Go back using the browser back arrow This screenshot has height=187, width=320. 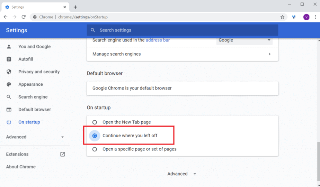pos(6,17)
